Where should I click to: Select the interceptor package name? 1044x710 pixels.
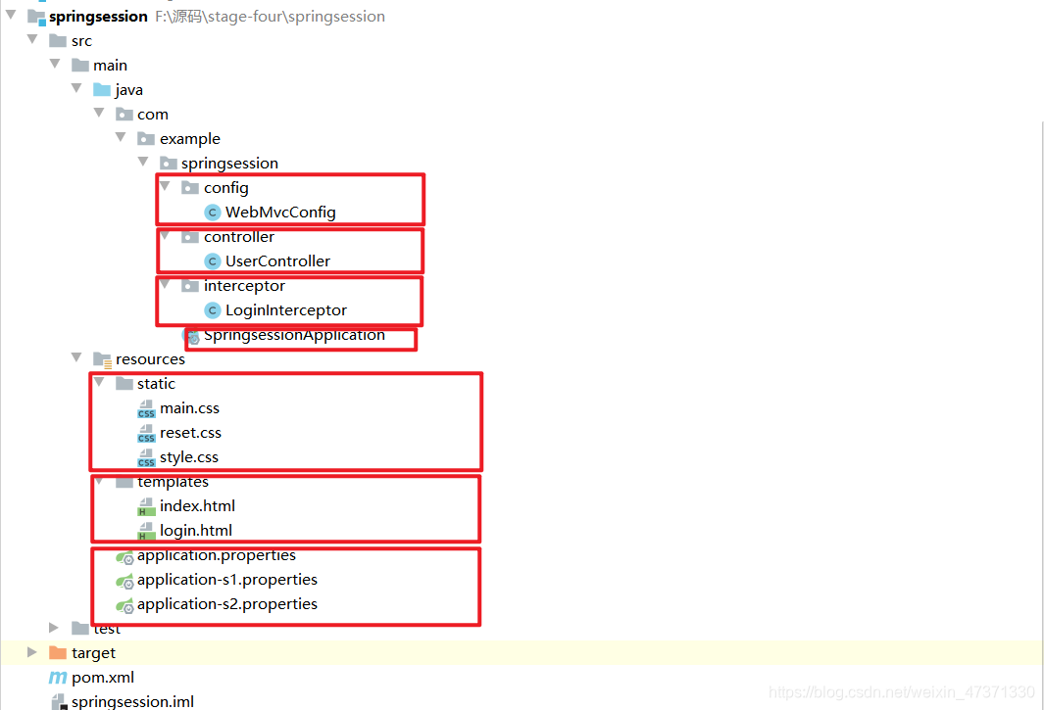[x=244, y=286]
